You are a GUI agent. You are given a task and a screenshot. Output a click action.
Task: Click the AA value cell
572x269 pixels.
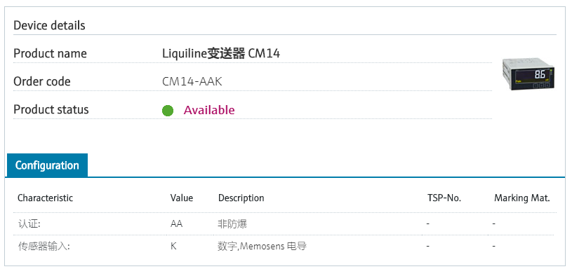[177, 223]
